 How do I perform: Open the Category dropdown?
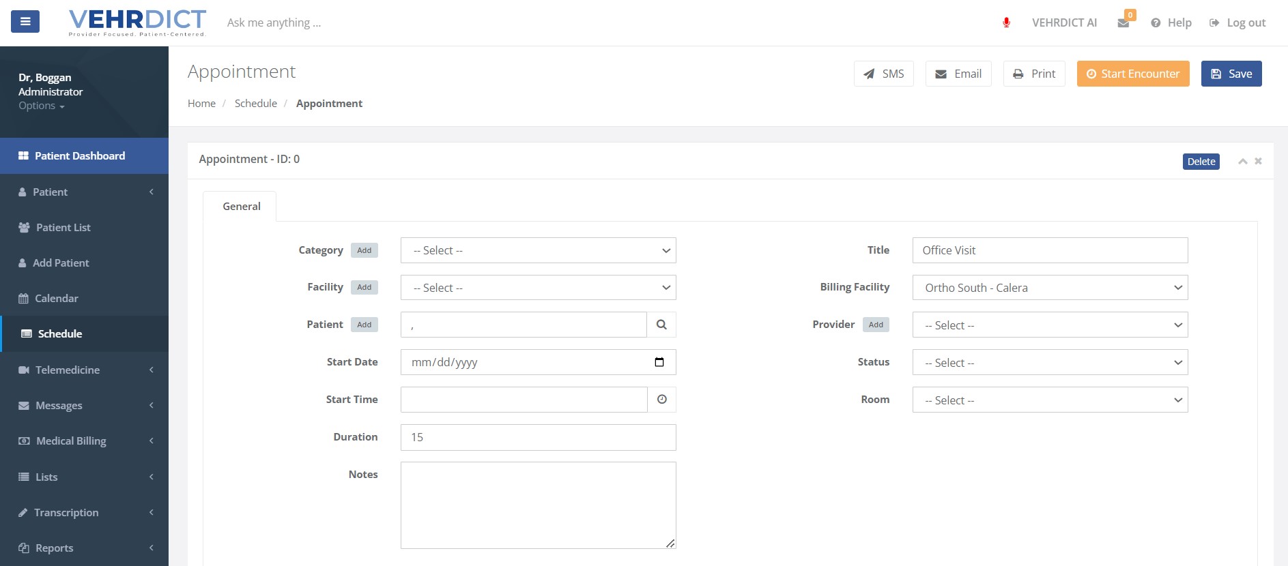(538, 250)
